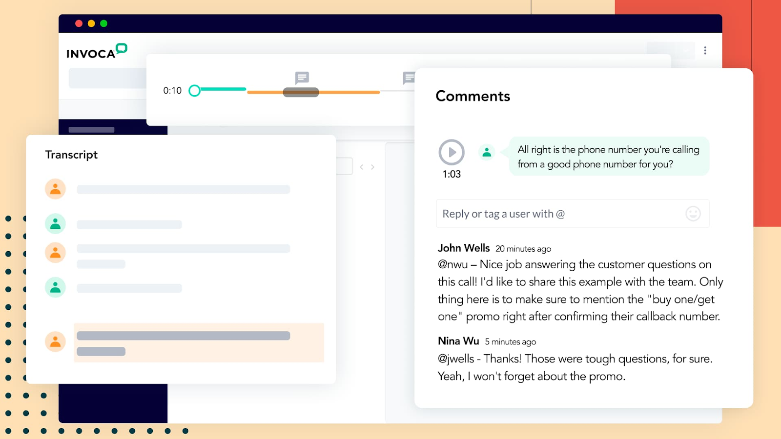
Task: Click the green agent avatar in the Transcript panel
Action: click(55, 223)
